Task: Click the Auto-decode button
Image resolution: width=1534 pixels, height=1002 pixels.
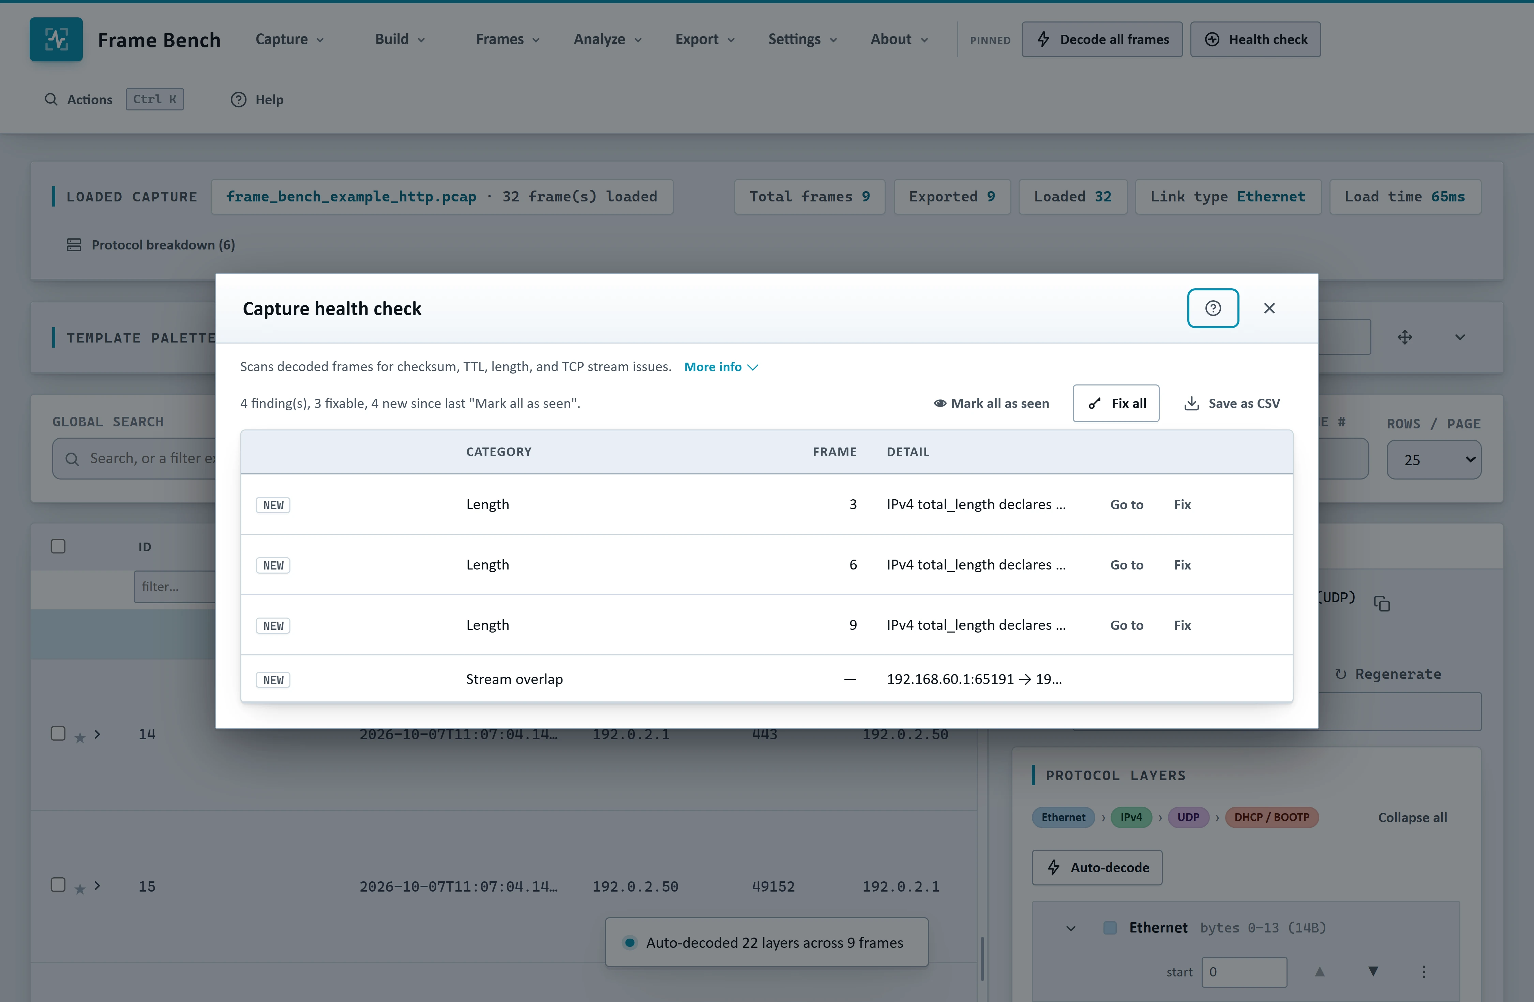Action: pos(1097,867)
